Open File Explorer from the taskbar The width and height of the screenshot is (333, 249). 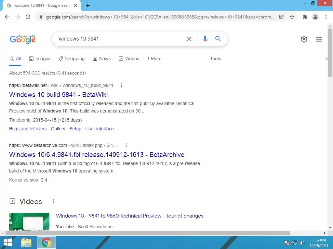point(26,243)
